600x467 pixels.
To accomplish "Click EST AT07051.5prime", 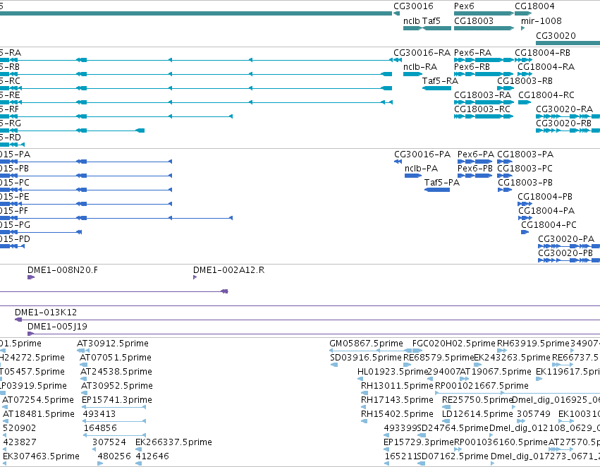I will pyautogui.click(x=115, y=358).
